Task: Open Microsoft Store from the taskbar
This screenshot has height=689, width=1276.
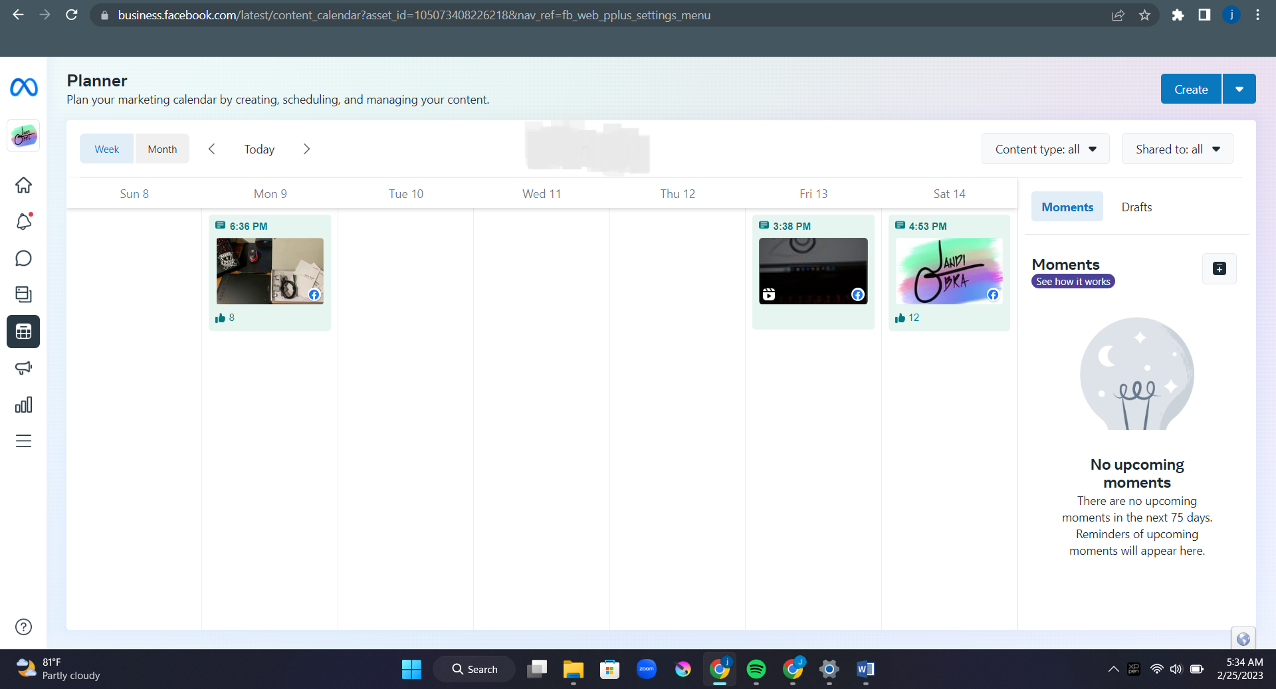Action: coord(610,669)
